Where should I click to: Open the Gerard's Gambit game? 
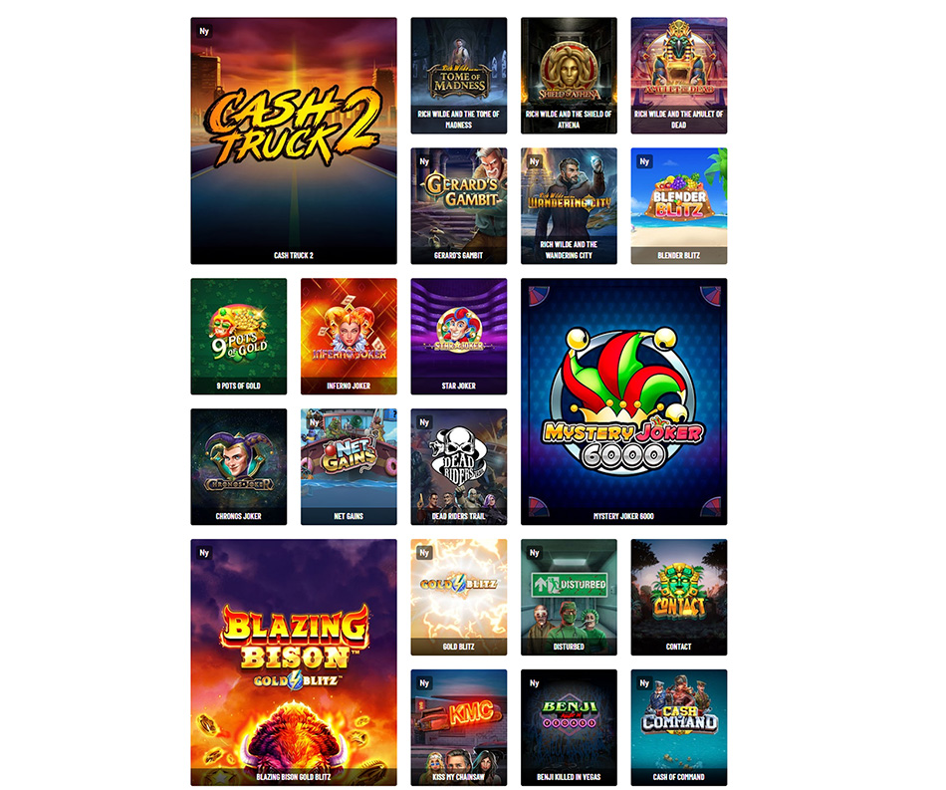458,206
